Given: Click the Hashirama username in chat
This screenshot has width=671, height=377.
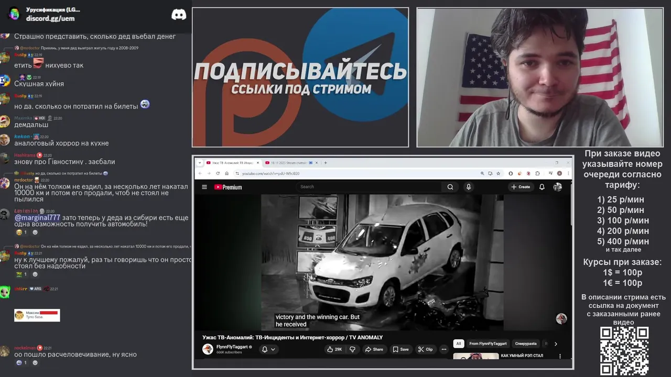Looking at the screenshot, I should tap(25, 155).
